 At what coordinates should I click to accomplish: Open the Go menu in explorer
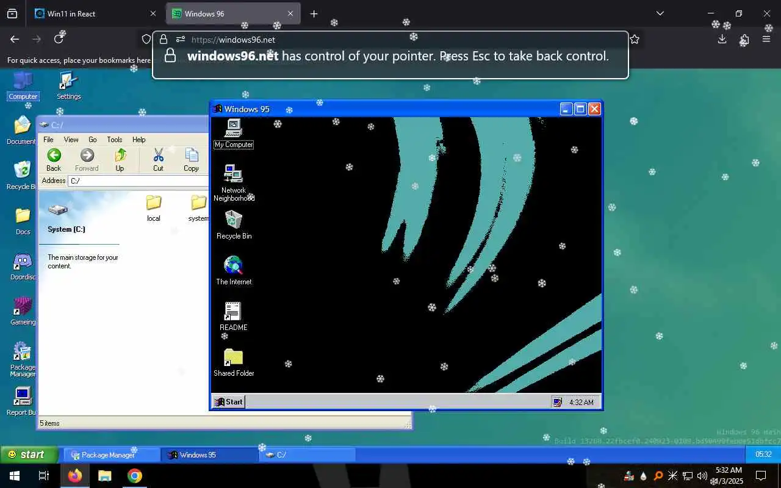(93, 140)
